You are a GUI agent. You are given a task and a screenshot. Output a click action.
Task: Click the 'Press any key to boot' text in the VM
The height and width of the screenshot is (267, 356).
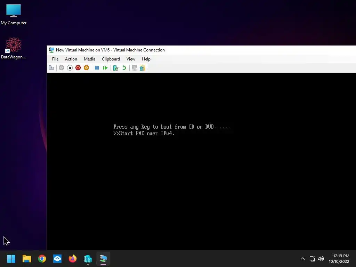click(x=172, y=127)
